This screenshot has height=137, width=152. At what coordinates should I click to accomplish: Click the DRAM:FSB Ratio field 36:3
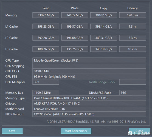click(133, 93)
